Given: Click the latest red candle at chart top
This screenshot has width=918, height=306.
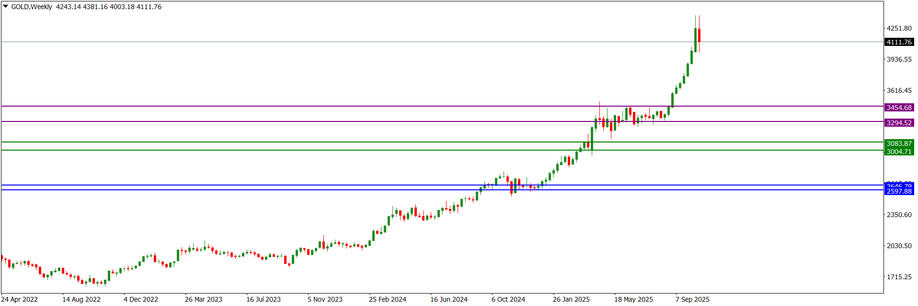Looking at the screenshot, I should tap(700, 35).
